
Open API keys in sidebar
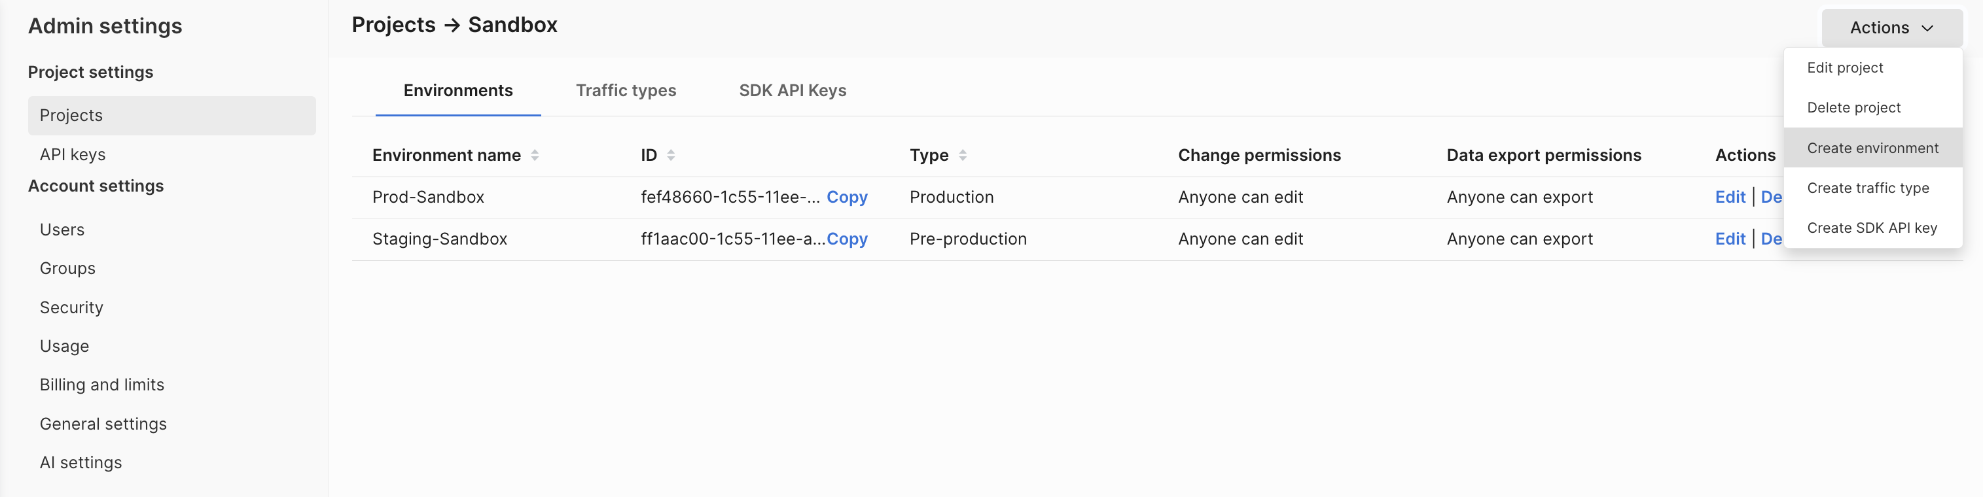click(73, 154)
